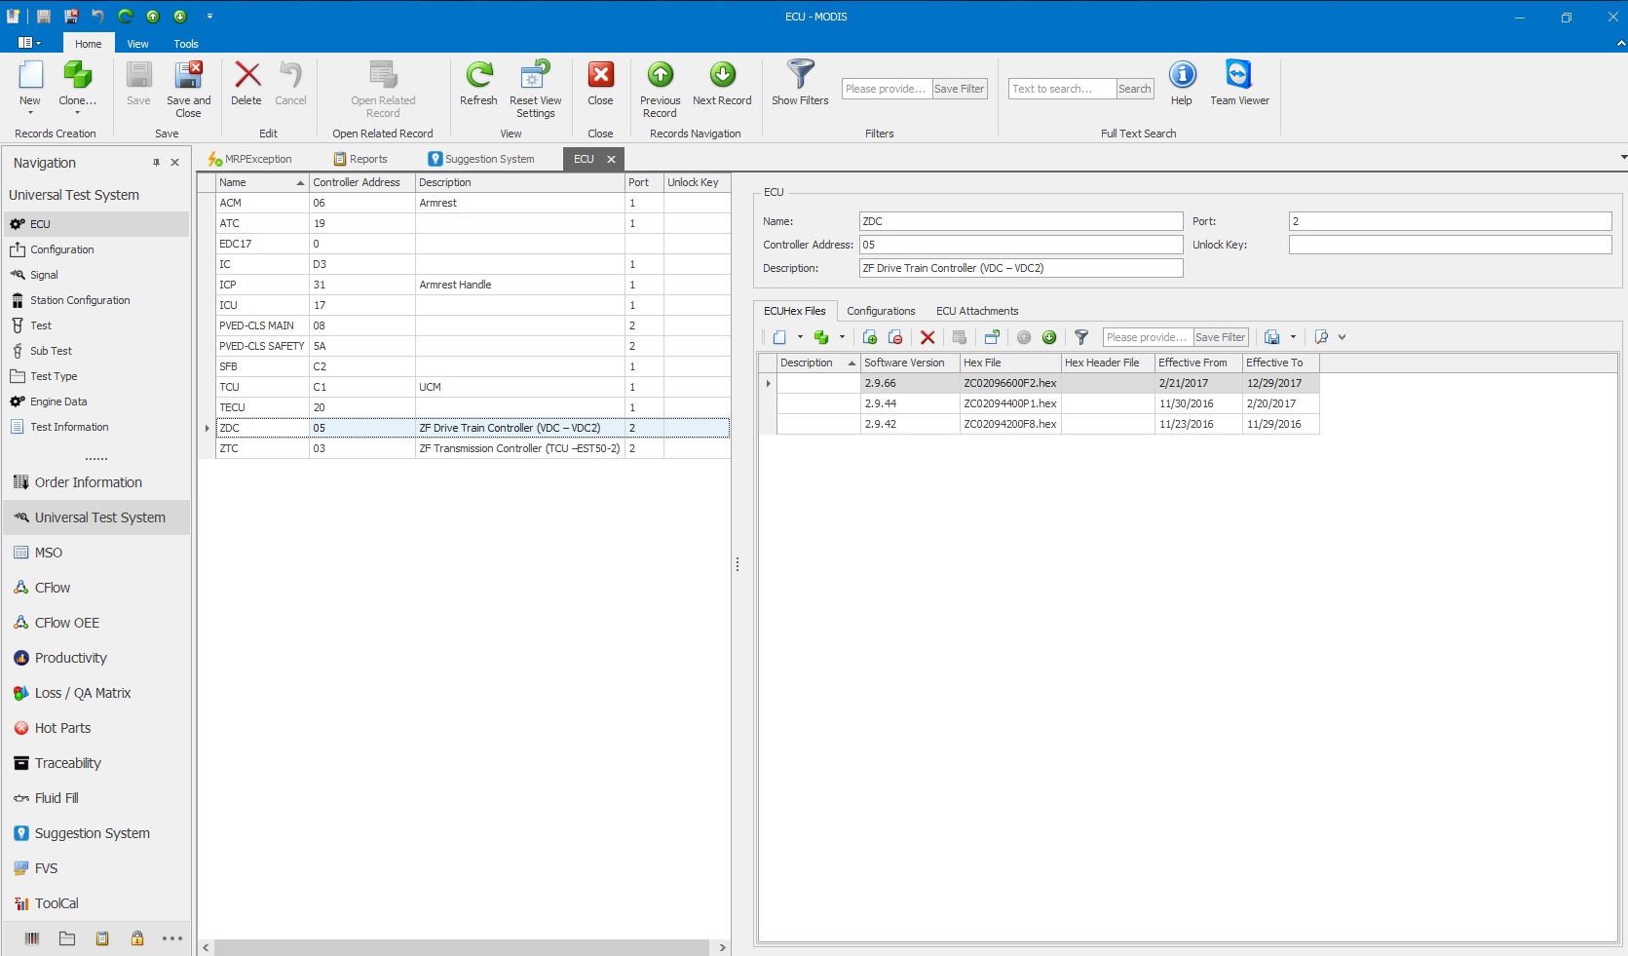Click the barcode icon in navigation footer
Screen dimensions: 1628x956
point(32,938)
